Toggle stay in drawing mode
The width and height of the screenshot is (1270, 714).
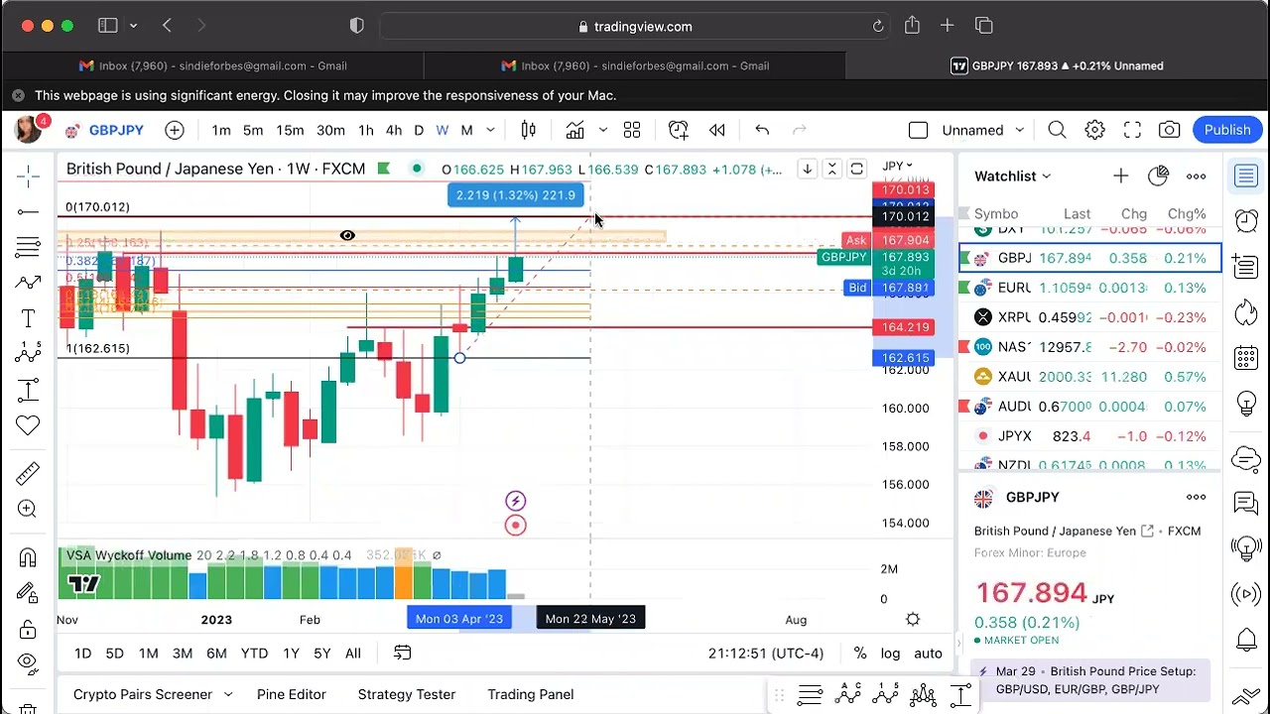(28, 593)
